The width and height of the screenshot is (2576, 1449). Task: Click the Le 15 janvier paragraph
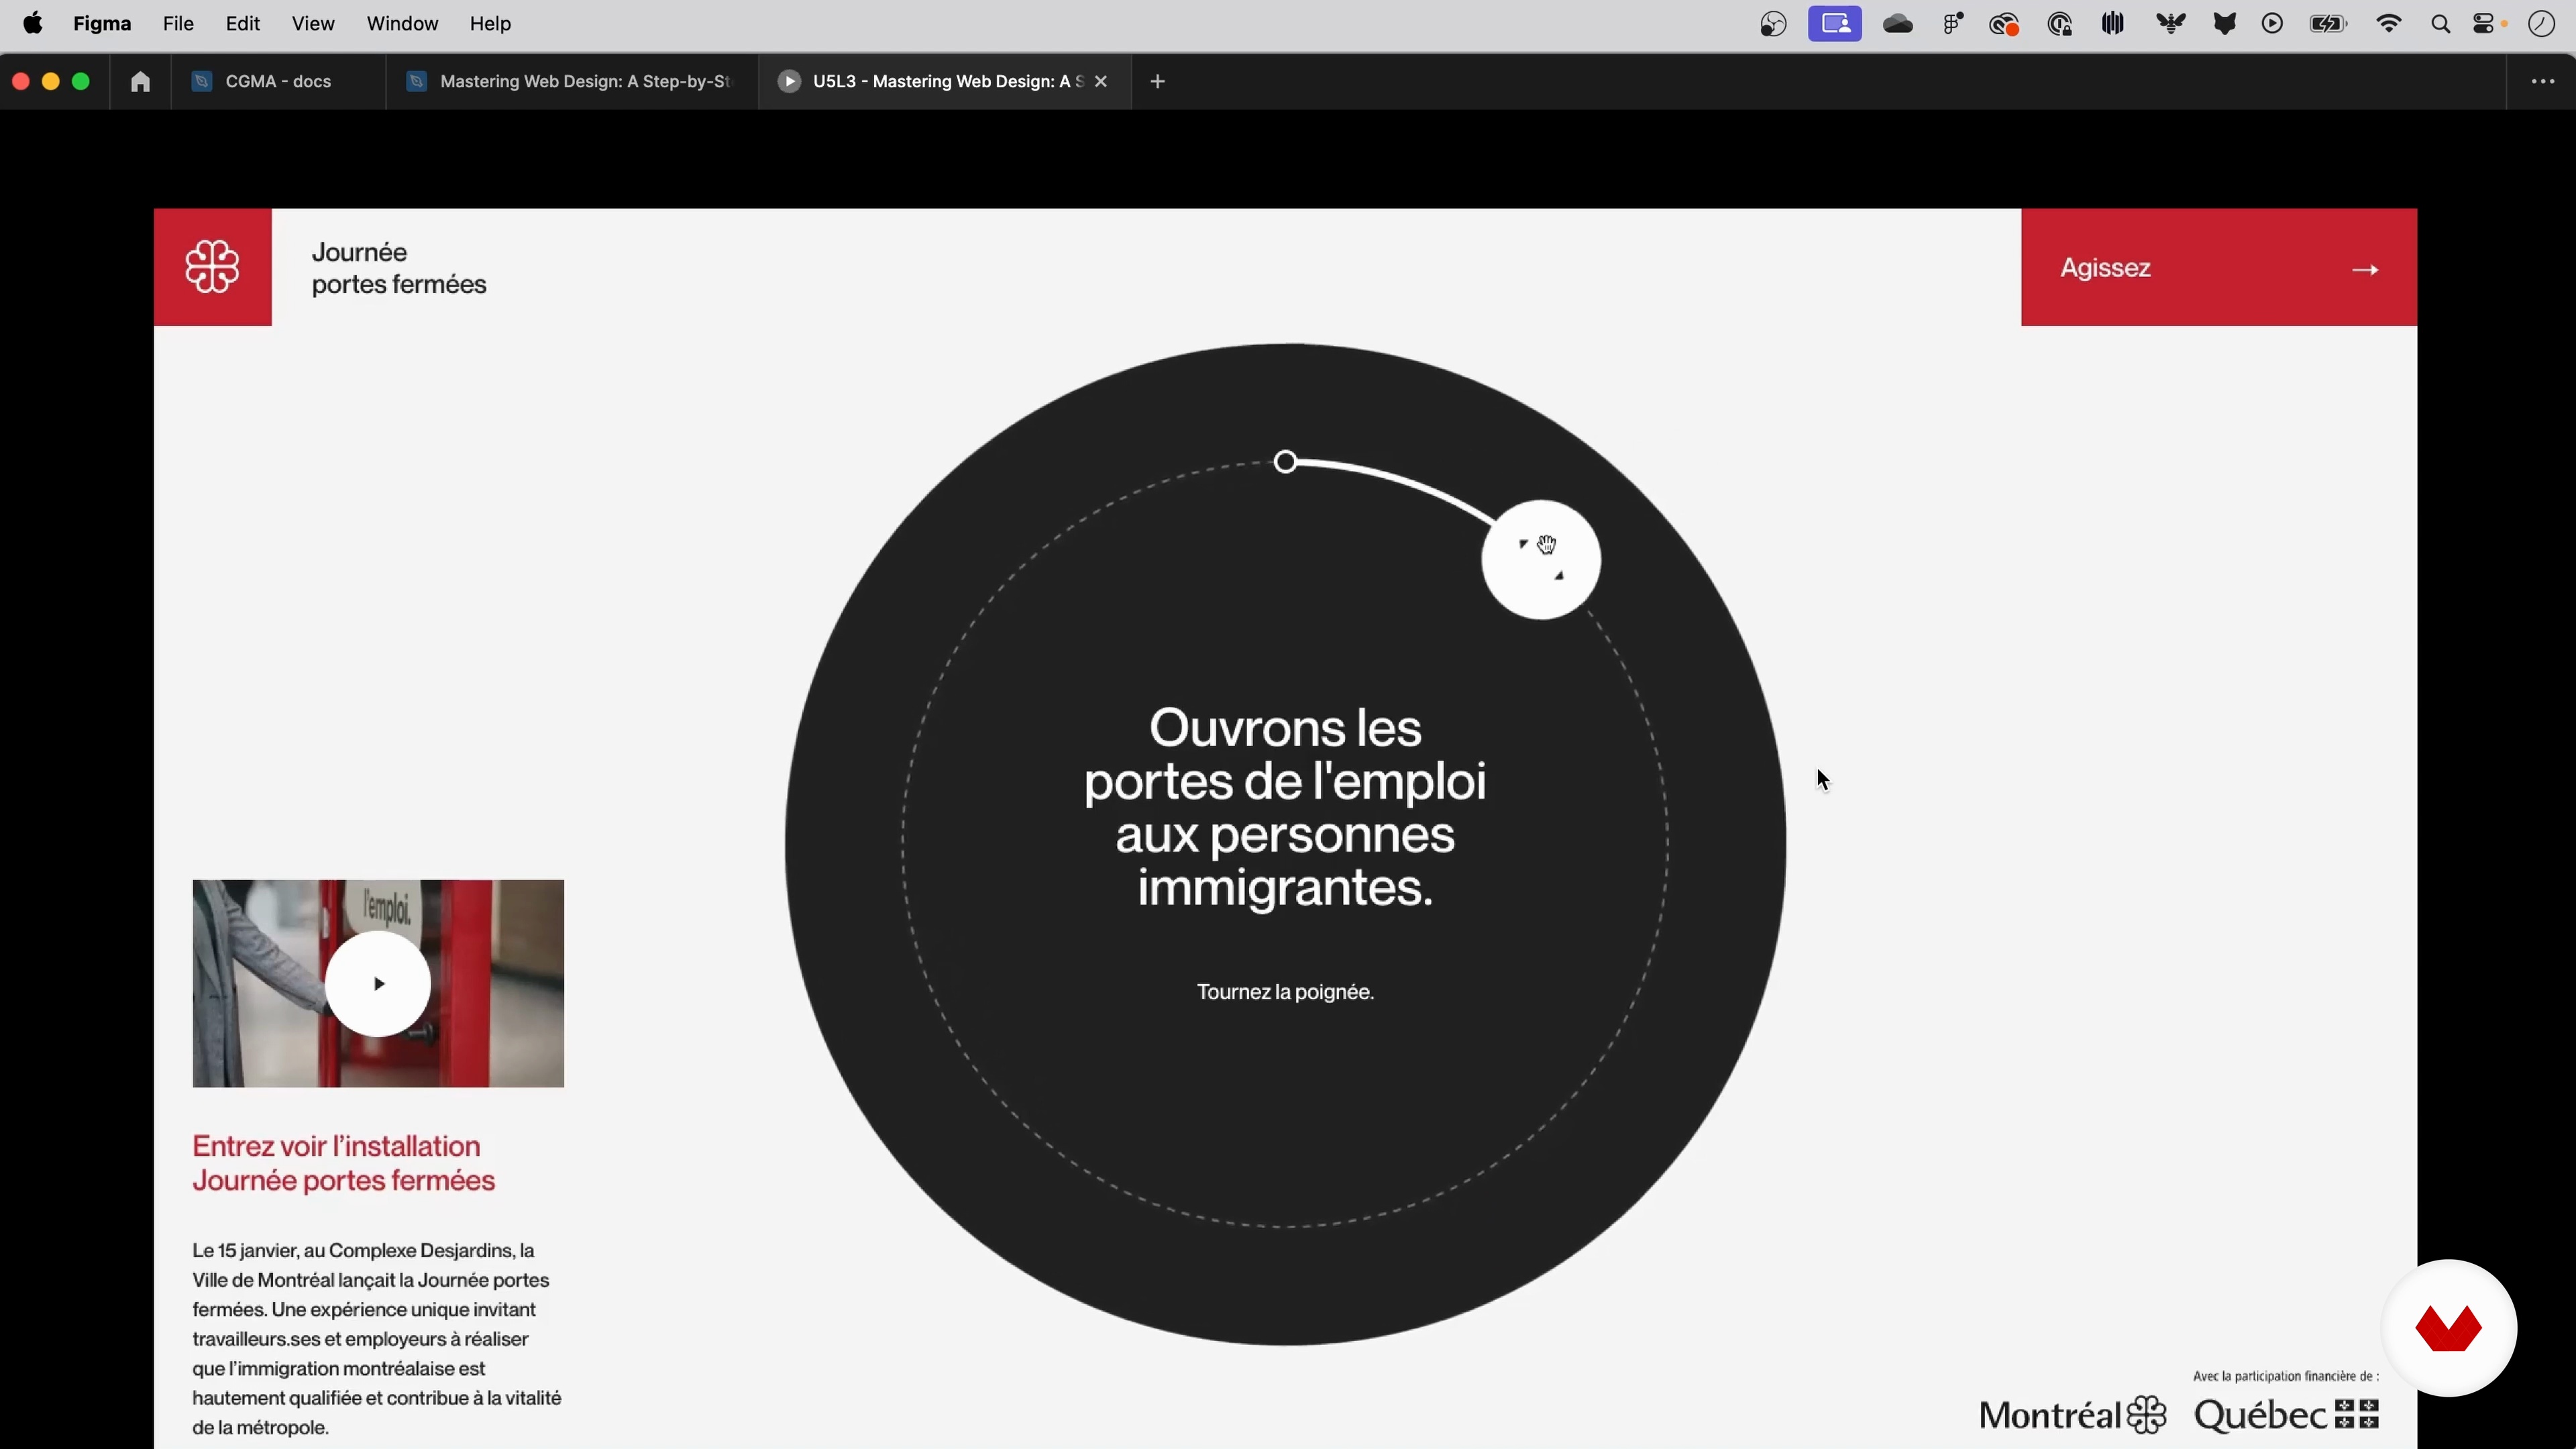tap(377, 1339)
